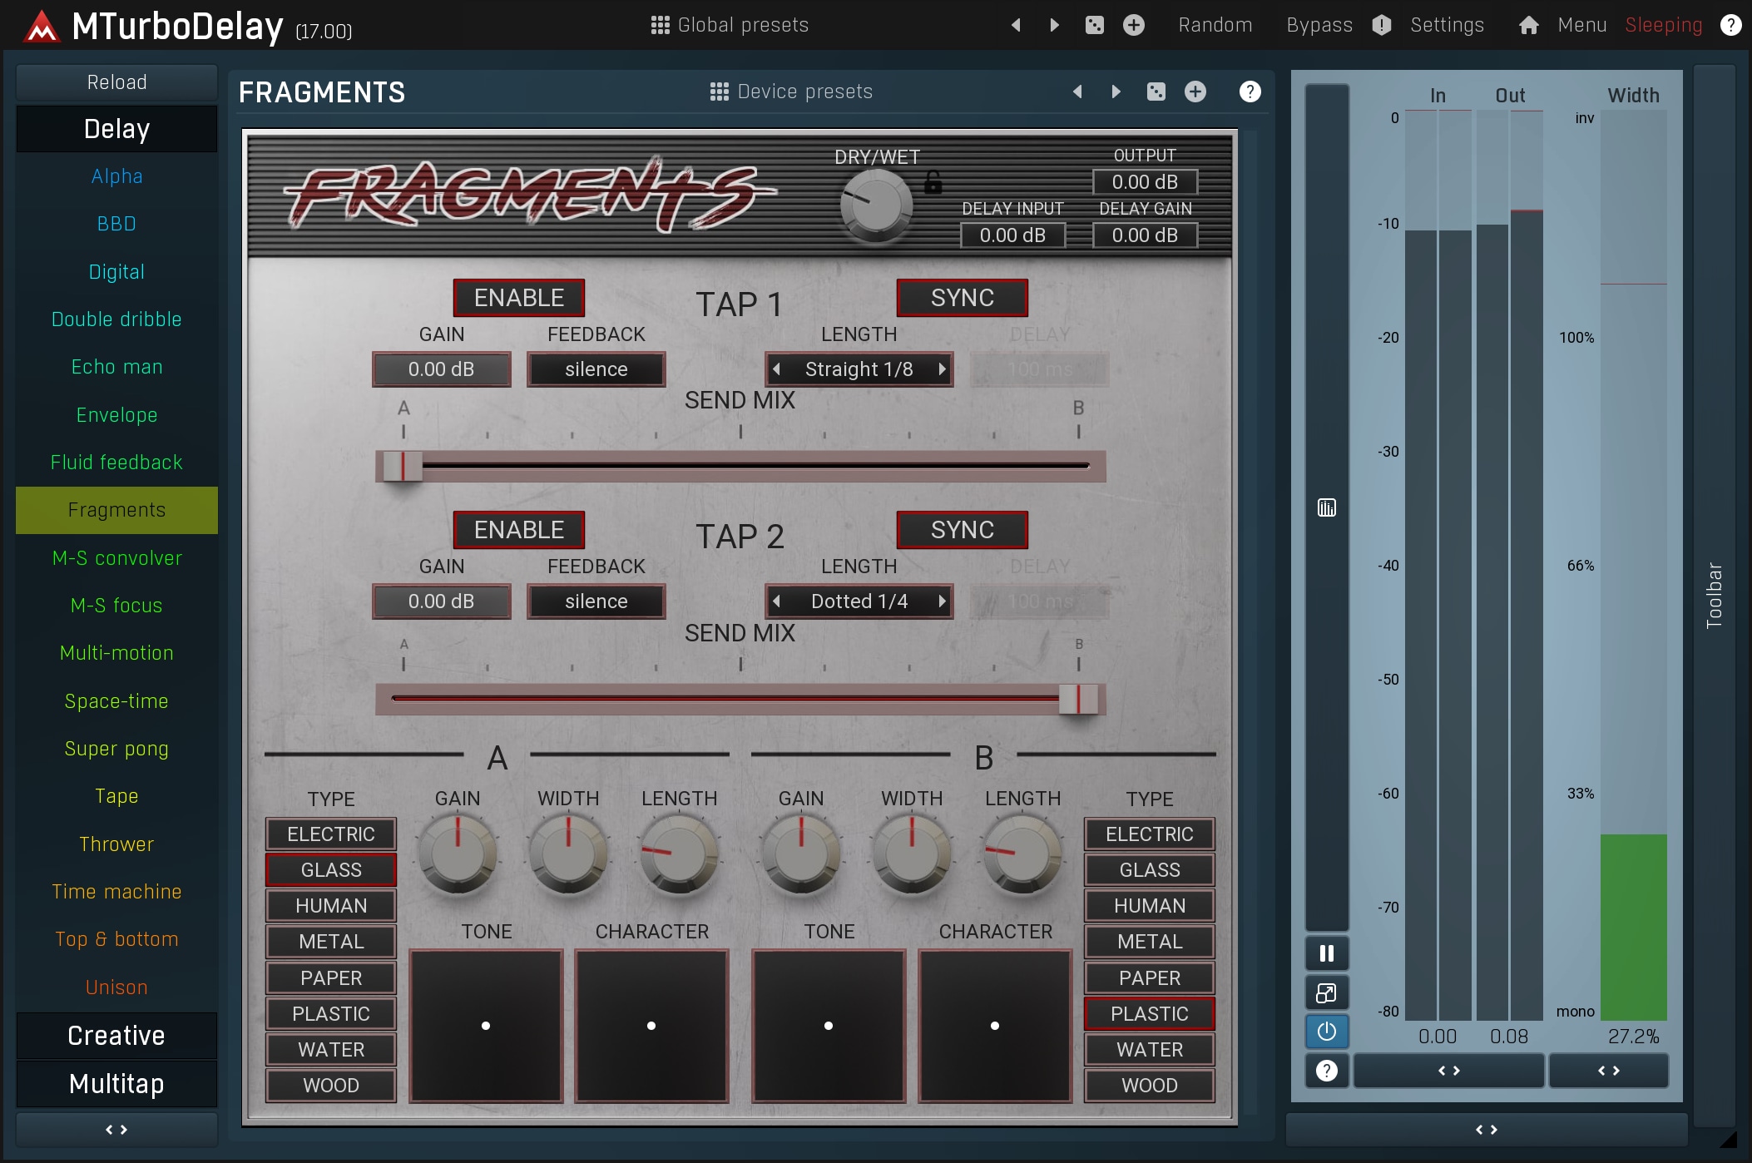Click the Delay Input value field
This screenshot has height=1163, width=1752.
coord(1012,235)
